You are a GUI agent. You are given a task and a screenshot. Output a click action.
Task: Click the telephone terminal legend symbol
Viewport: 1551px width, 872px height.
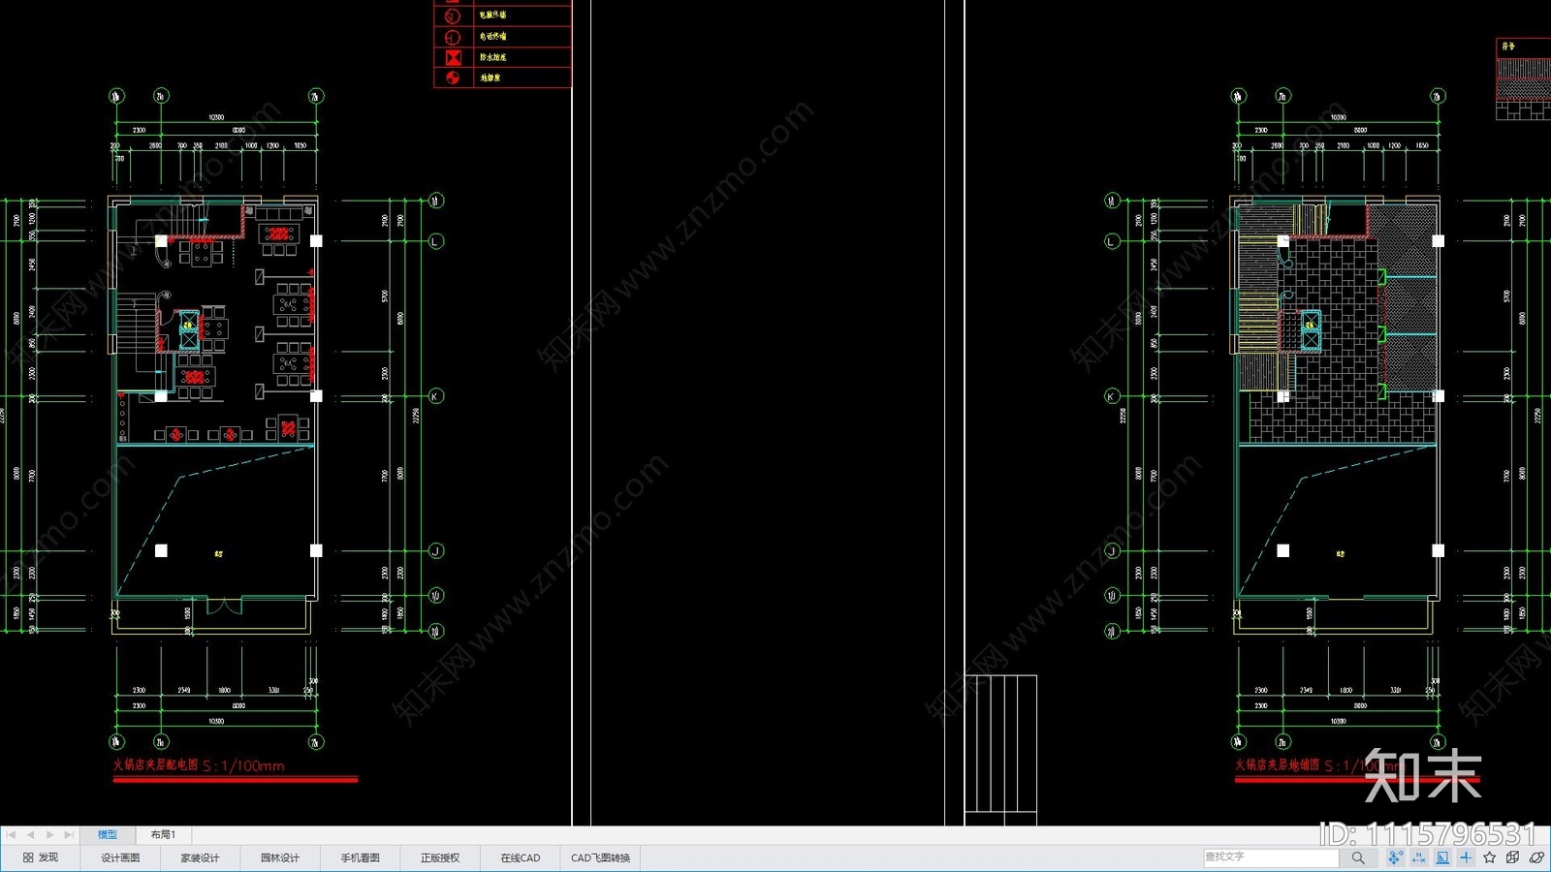(453, 37)
